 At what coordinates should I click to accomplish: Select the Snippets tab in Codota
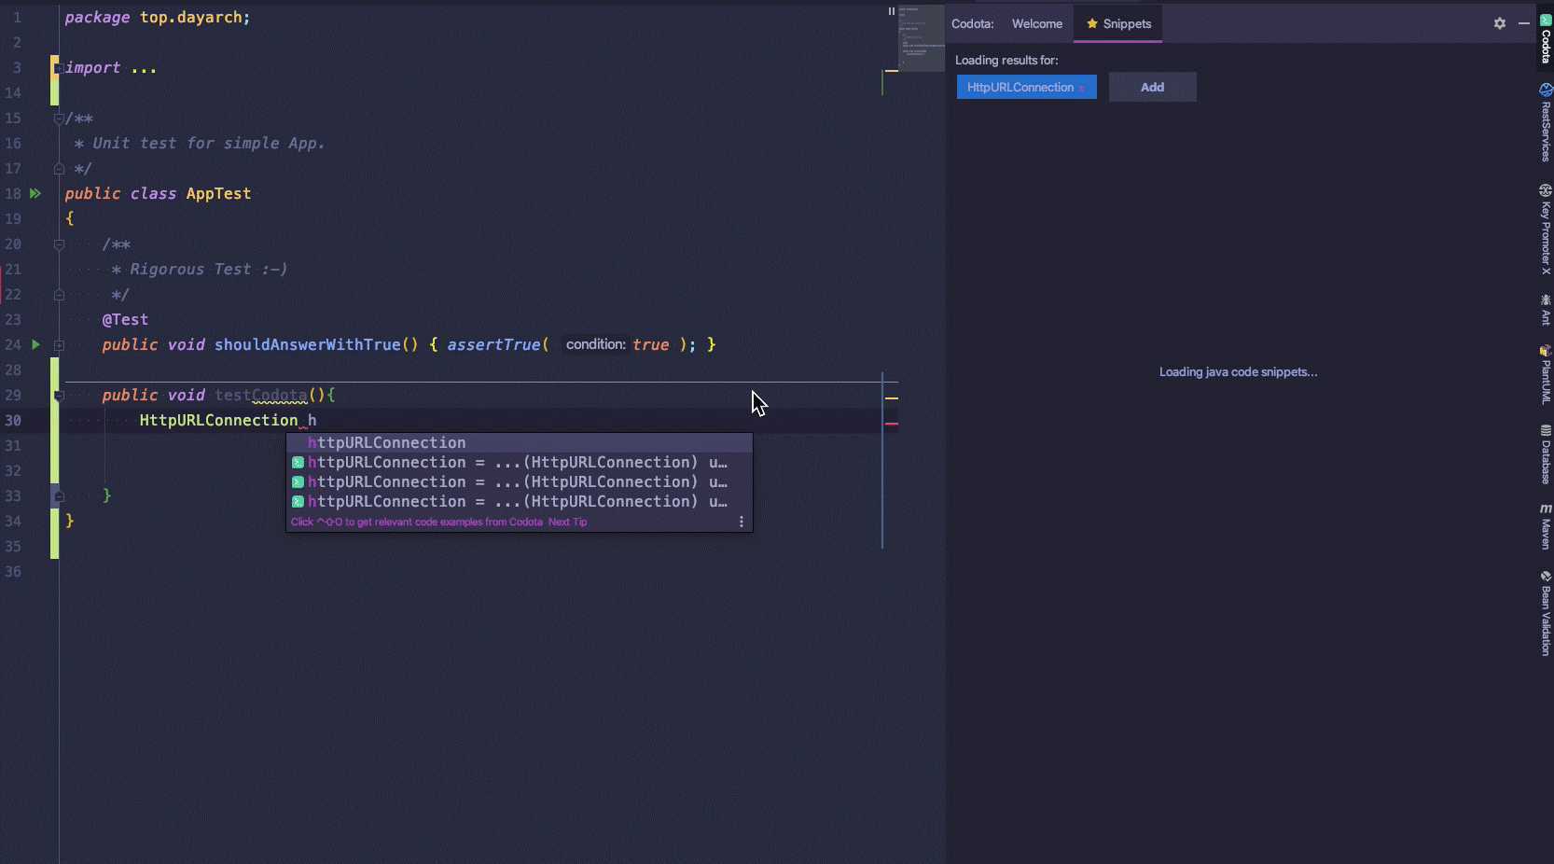pyautogui.click(x=1118, y=23)
